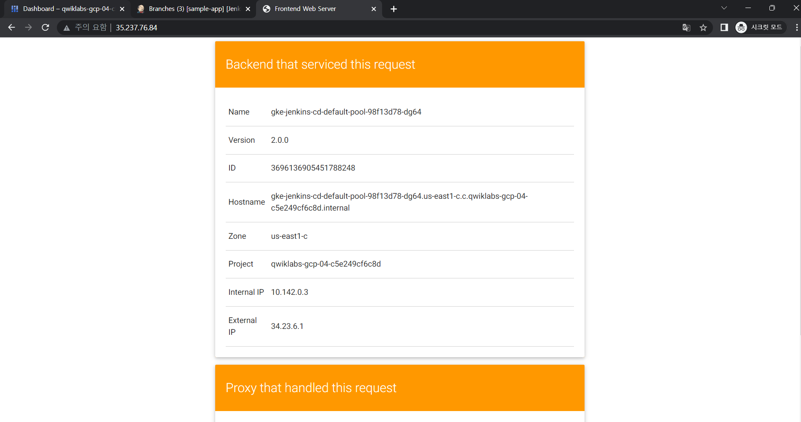
Task: Select the Frontend Web Server tab
Action: pos(319,9)
